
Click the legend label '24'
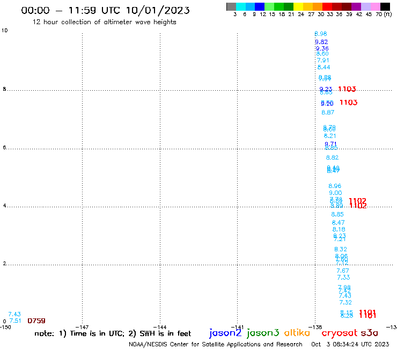[301, 14]
